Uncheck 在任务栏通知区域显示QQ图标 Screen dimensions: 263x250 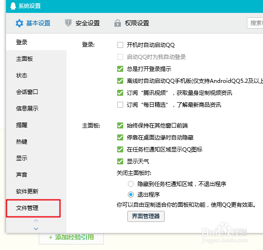pyautogui.click(x=120, y=150)
